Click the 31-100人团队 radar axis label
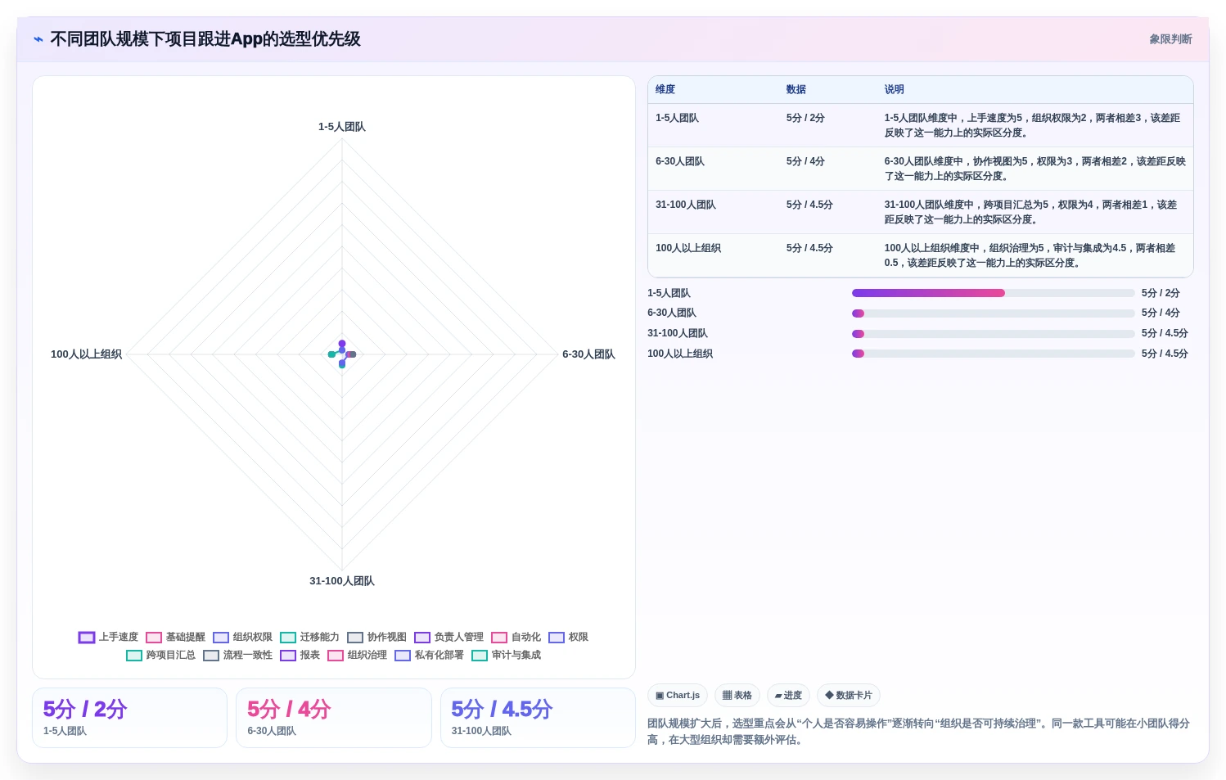Viewport: 1226px width, 780px height. click(x=342, y=581)
